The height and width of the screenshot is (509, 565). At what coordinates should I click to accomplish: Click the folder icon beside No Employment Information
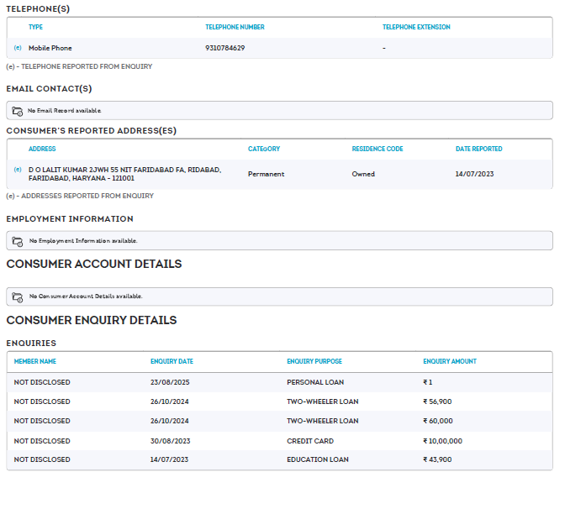coord(18,241)
